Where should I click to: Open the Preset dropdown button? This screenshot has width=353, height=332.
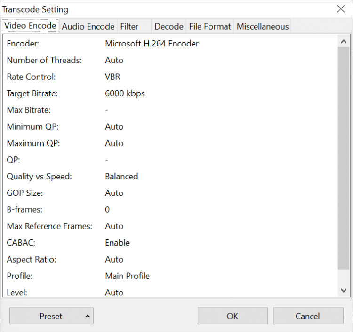pos(51,316)
